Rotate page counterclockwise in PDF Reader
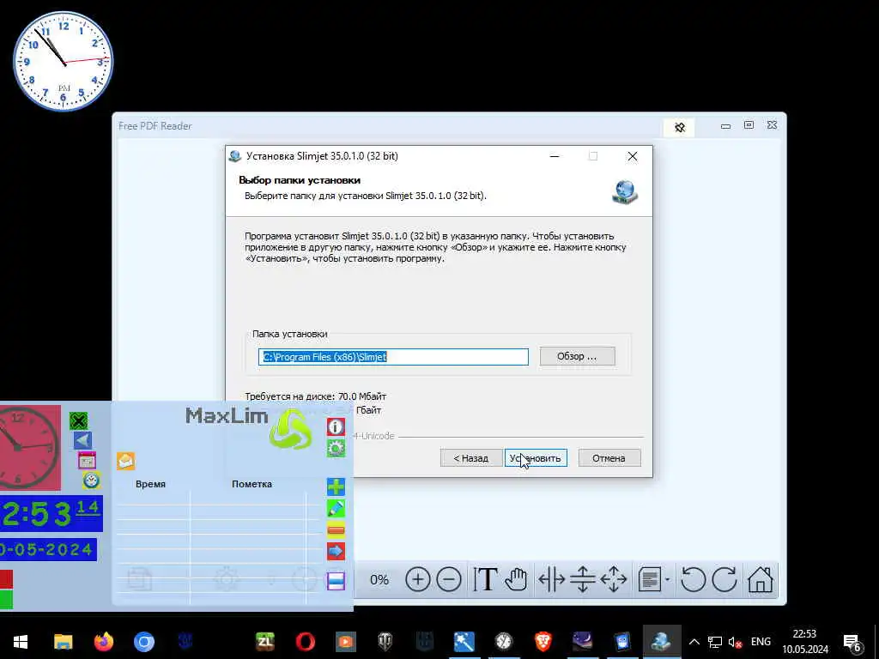Screen dimensions: 879x659 pyautogui.click(x=694, y=579)
